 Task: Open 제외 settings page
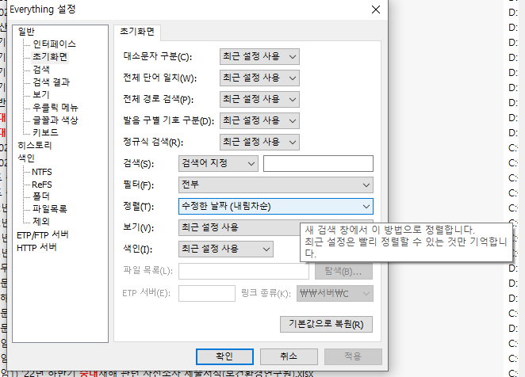[41, 222]
